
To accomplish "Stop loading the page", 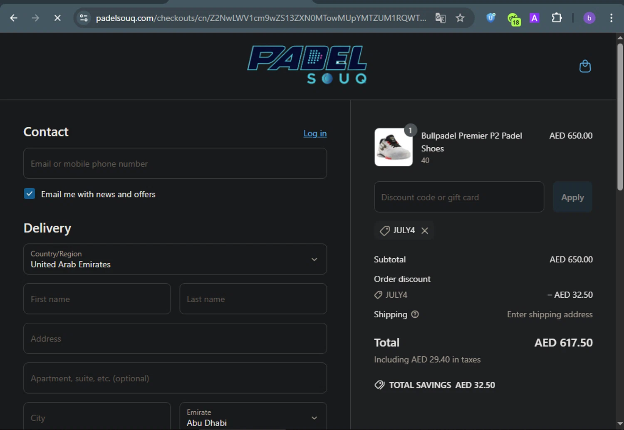I will 57,18.
